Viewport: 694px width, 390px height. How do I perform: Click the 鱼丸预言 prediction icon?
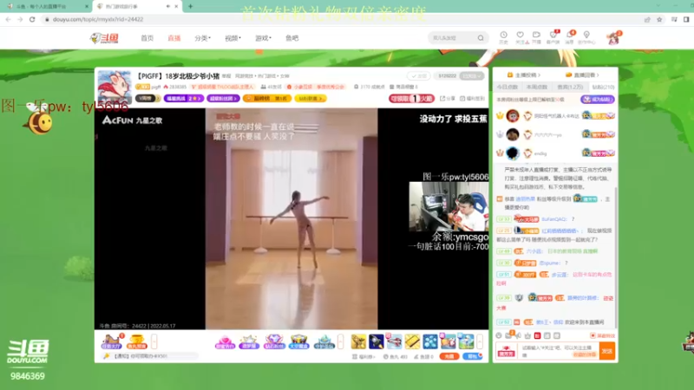[136, 341]
